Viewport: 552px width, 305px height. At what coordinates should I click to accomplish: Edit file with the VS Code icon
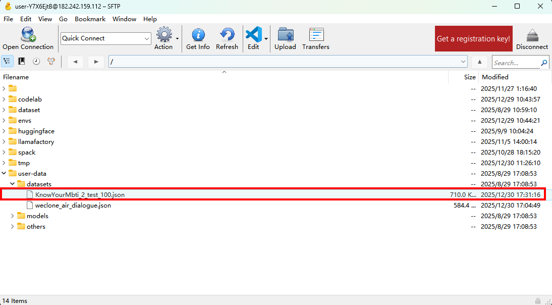tap(253, 35)
